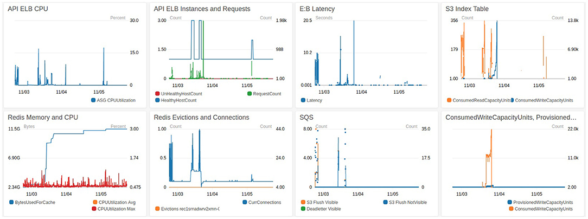Click the CurrConnections blue legend swatch
This screenshot has height=219, width=588.
(x=245, y=203)
